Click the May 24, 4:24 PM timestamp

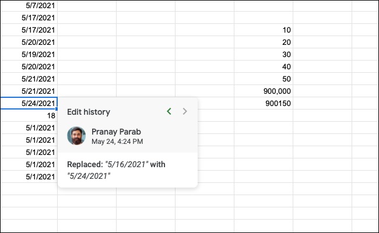(x=117, y=141)
